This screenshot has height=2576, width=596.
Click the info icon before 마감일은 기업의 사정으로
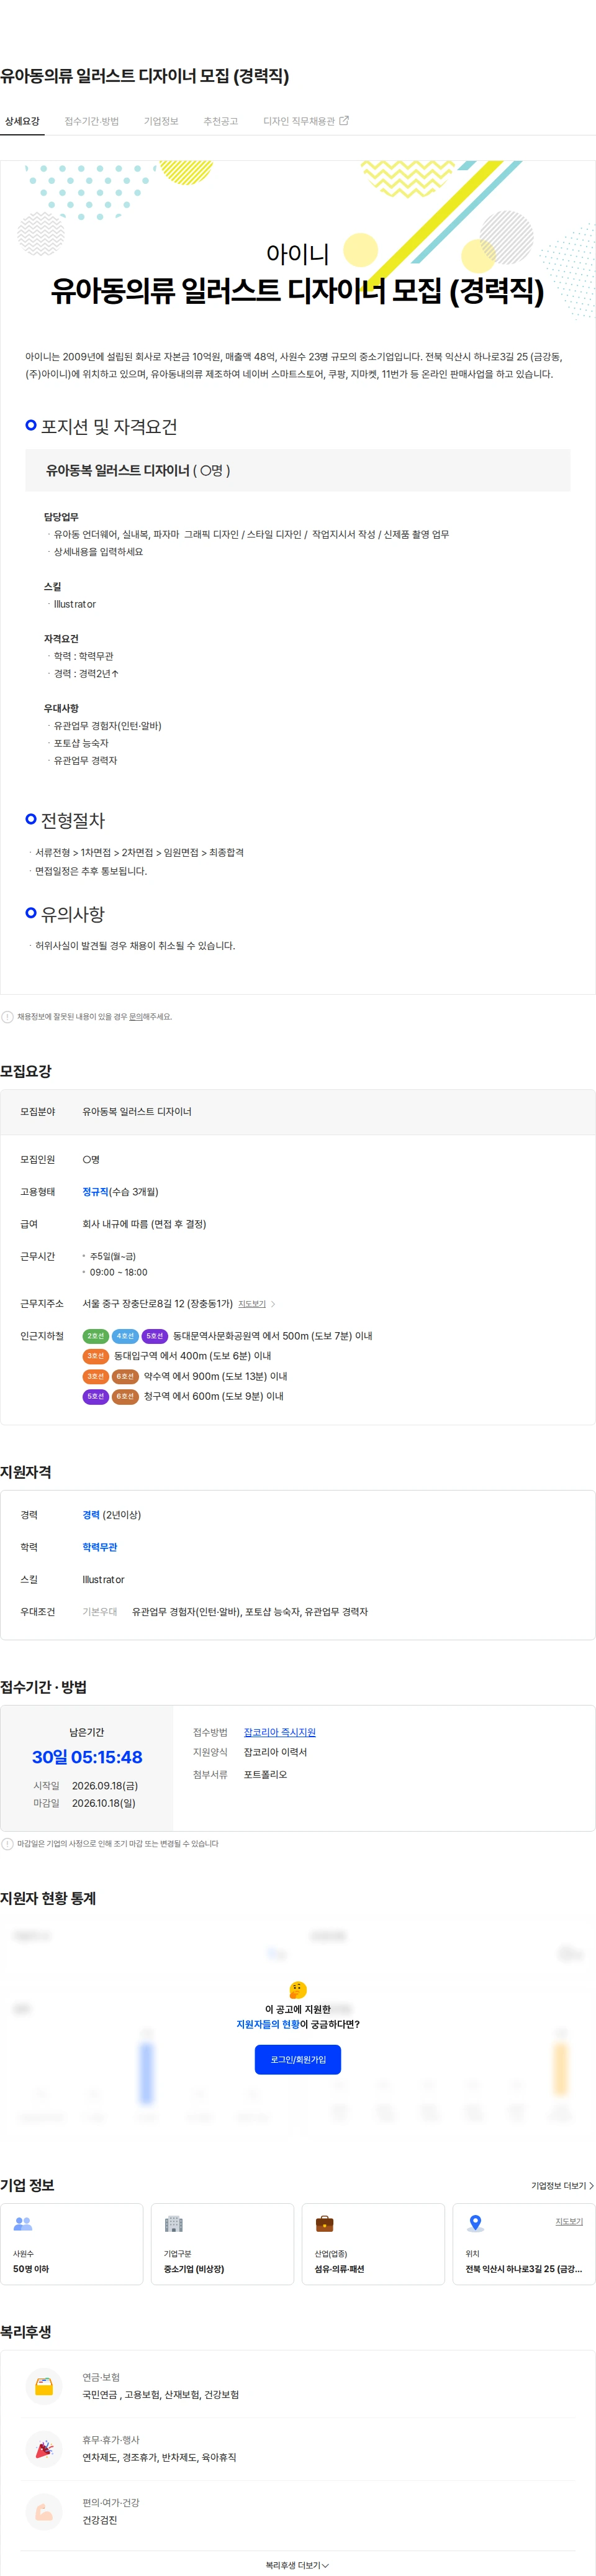[x=8, y=1843]
